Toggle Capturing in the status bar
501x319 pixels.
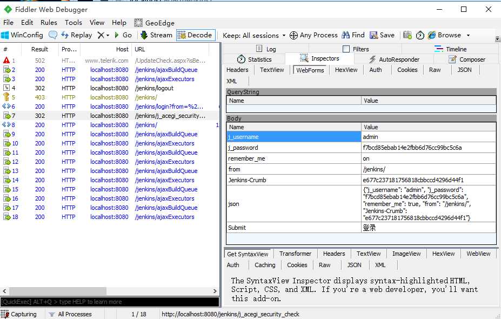point(18,314)
